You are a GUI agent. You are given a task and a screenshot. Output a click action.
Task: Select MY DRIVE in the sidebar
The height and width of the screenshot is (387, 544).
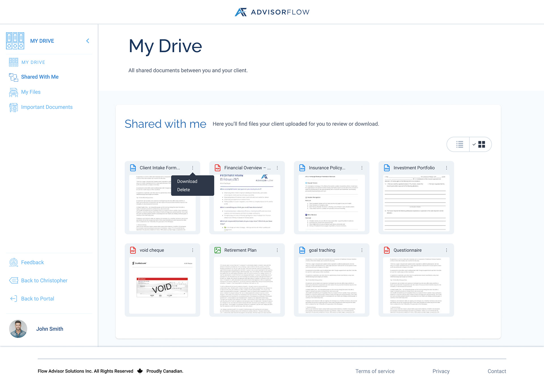coord(33,62)
